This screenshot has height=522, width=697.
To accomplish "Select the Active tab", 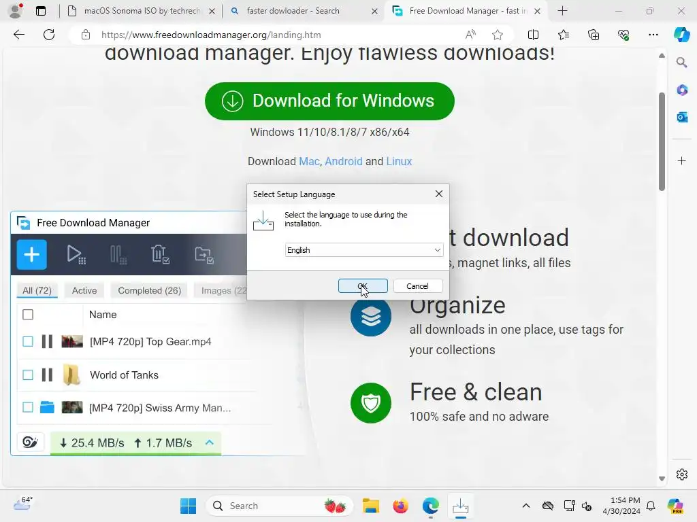I will 84,290.
